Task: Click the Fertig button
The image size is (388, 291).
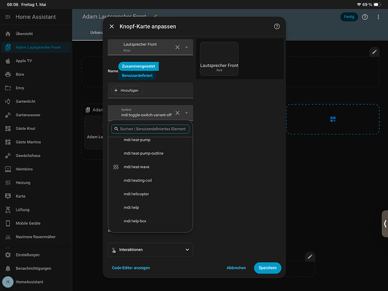Action: tap(349, 17)
